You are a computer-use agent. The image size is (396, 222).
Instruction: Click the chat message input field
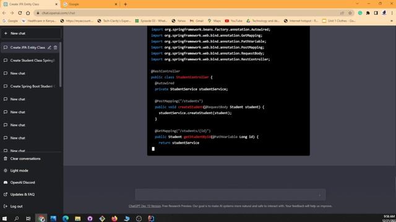click(230, 195)
